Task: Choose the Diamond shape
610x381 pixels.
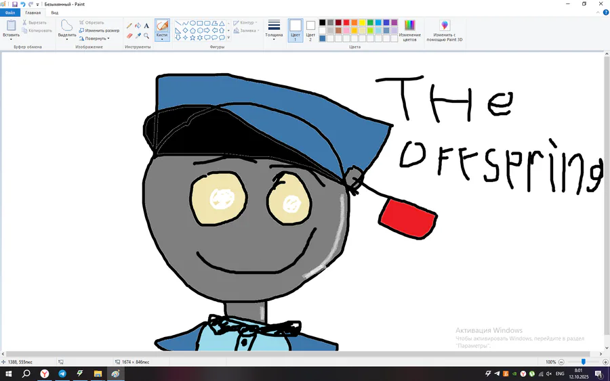Action: click(x=185, y=30)
